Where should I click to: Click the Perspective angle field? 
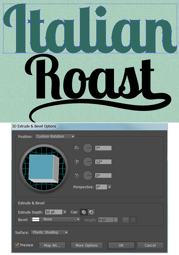[101, 187]
